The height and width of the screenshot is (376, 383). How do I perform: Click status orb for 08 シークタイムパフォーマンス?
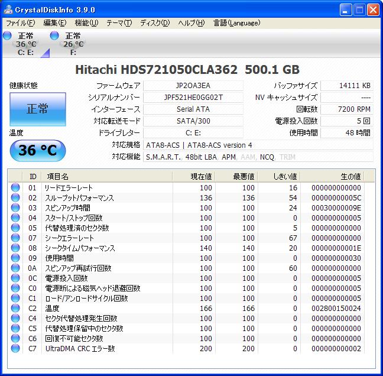click(15, 248)
